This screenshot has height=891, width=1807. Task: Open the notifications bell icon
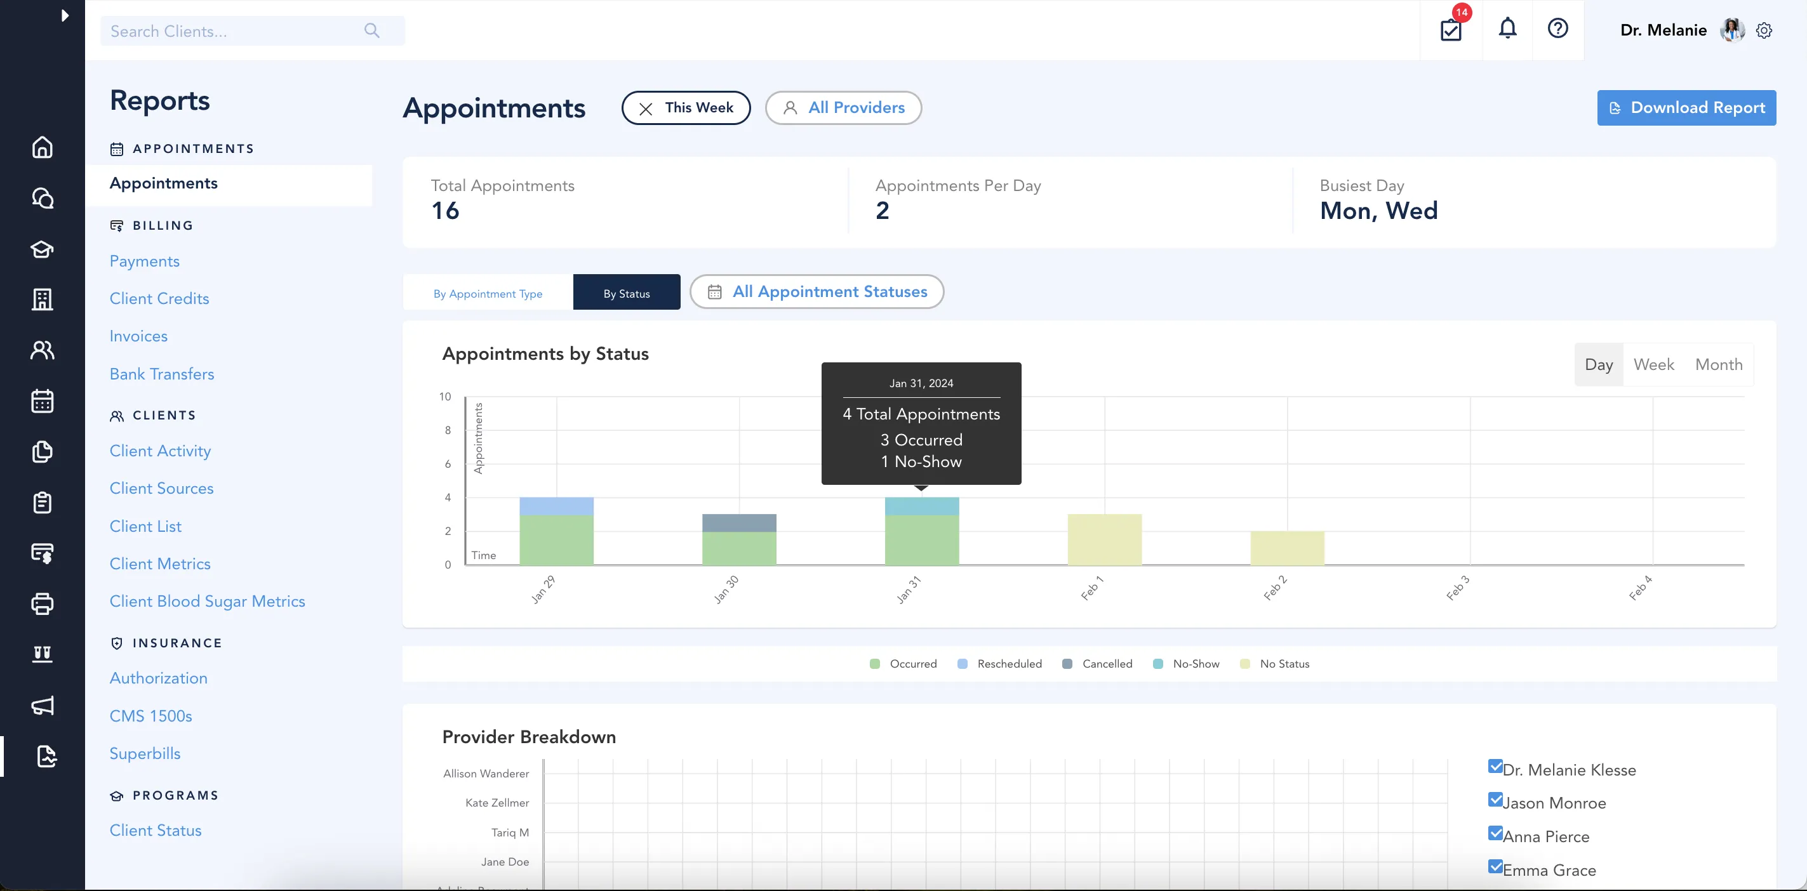(x=1507, y=29)
